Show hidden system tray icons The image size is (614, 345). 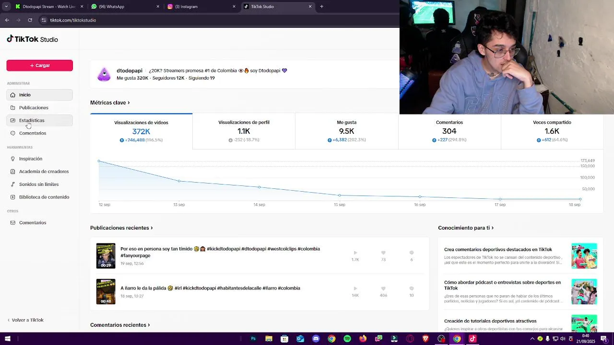coord(532,339)
